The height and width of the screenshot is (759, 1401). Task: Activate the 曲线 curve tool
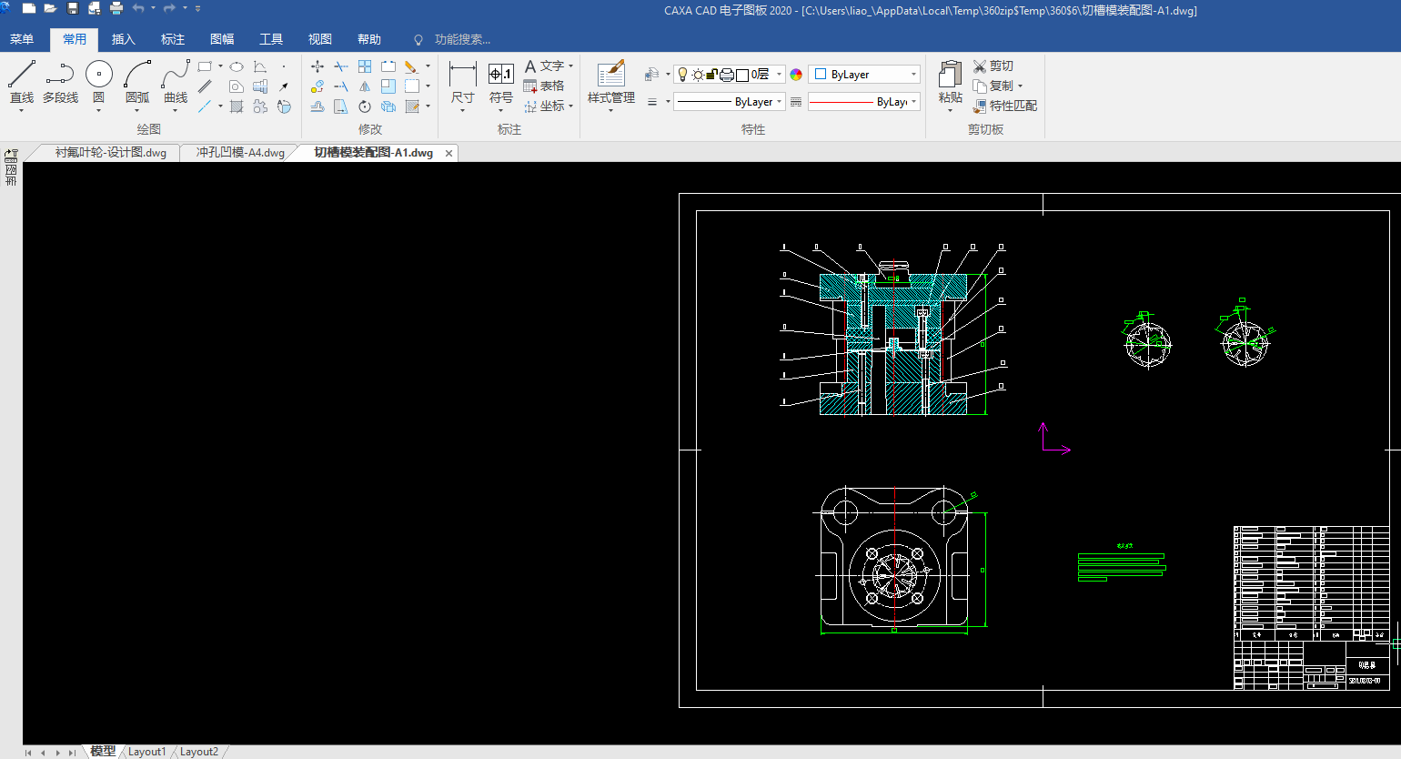[x=176, y=76]
